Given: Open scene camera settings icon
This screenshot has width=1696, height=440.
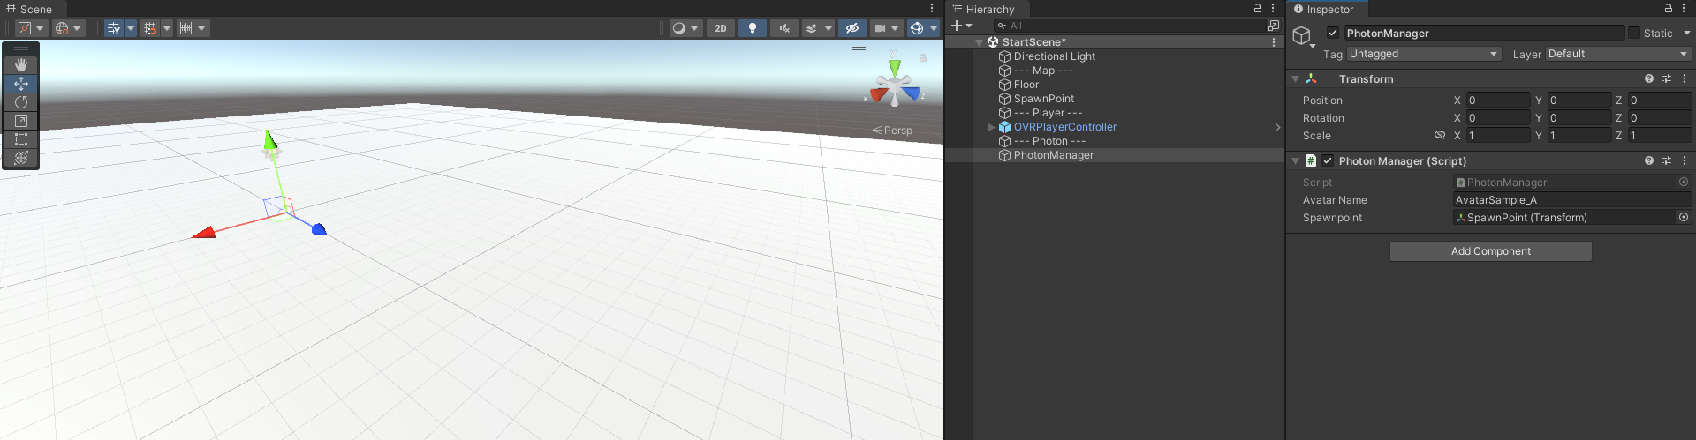Looking at the screenshot, I should pyautogui.click(x=880, y=28).
